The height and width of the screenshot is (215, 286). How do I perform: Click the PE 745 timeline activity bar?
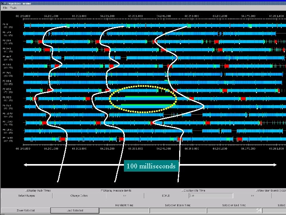[153, 74]
